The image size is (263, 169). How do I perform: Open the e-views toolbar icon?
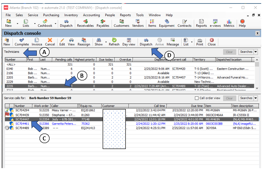[215, 23]
